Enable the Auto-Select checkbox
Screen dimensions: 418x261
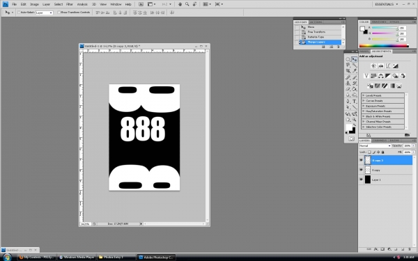19,13
